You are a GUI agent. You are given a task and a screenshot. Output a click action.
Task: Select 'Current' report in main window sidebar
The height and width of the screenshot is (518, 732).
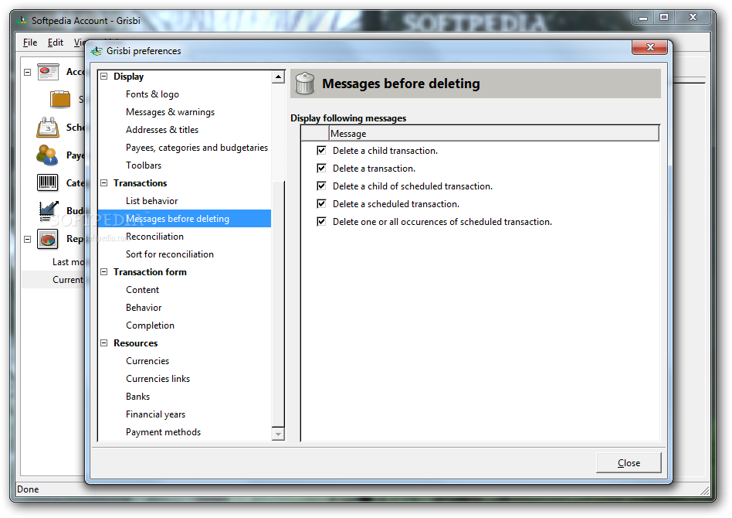[x=68, y=280]
